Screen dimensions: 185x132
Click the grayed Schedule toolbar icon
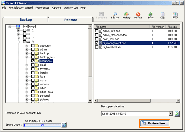(101, 16)
